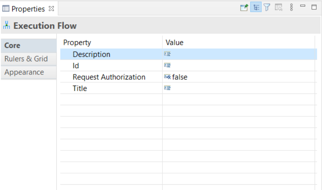Click the Property column header
The height and width of the screenshot is (190, 322).
tap(77, 42)
